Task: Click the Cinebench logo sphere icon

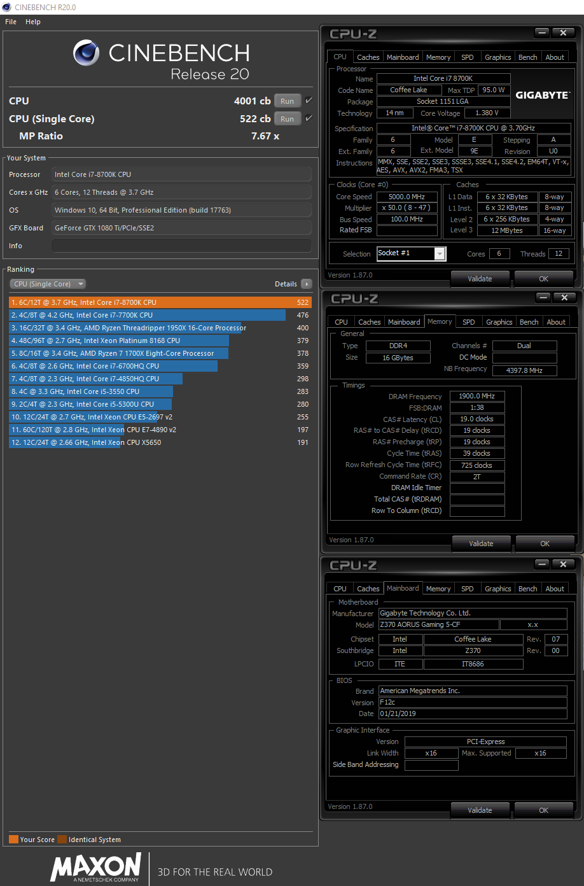Action: [x=86, y=53]
